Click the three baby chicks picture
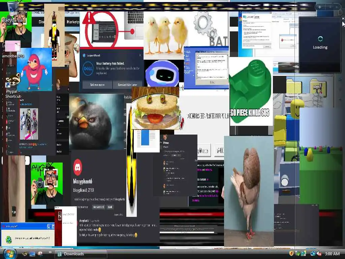The width and height of the screenshot is (345, 259). pyautogui.click(x=165, y=35)
